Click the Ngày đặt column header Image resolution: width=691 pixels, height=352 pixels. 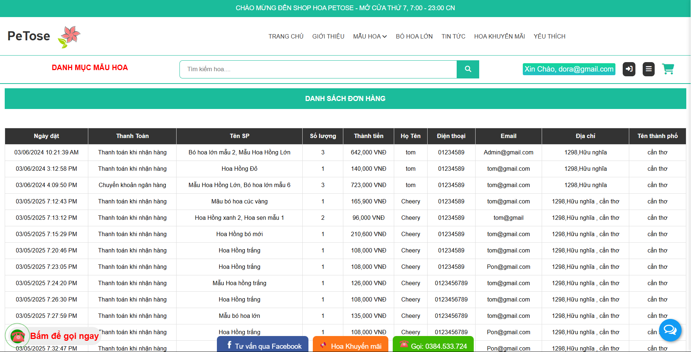[47, 136]
